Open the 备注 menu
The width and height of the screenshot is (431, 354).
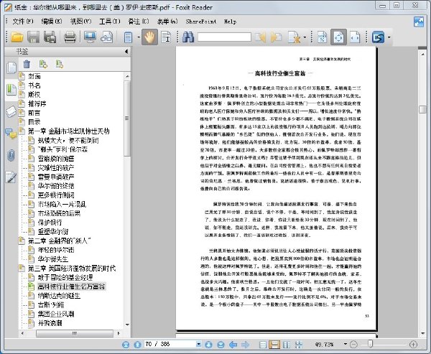(x=139, y=22)
